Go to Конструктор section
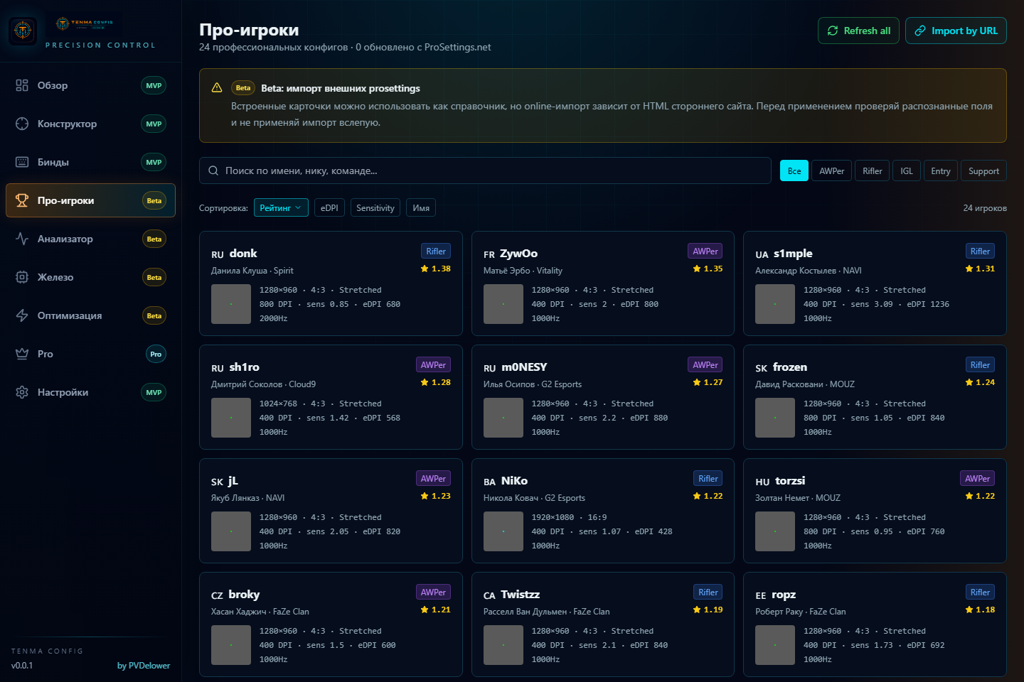The height and width of the screenshot is (682, 1024). pos(90,124)
